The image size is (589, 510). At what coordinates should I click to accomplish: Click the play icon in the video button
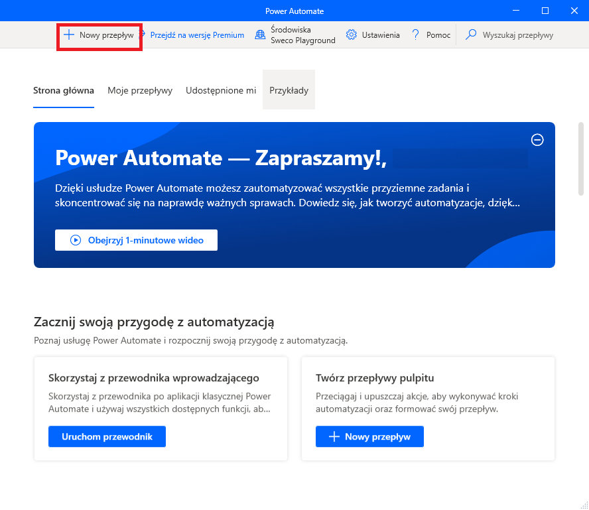(76, 240)
